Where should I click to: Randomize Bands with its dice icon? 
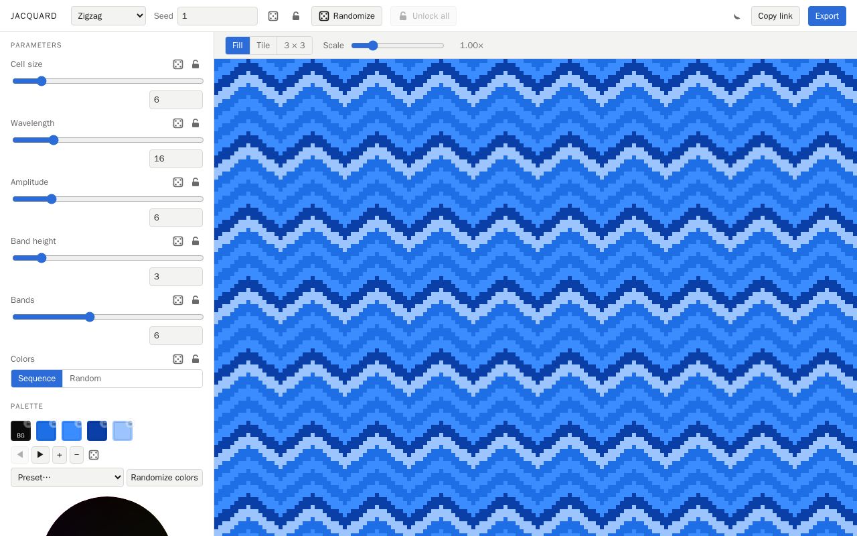(178, 300)
